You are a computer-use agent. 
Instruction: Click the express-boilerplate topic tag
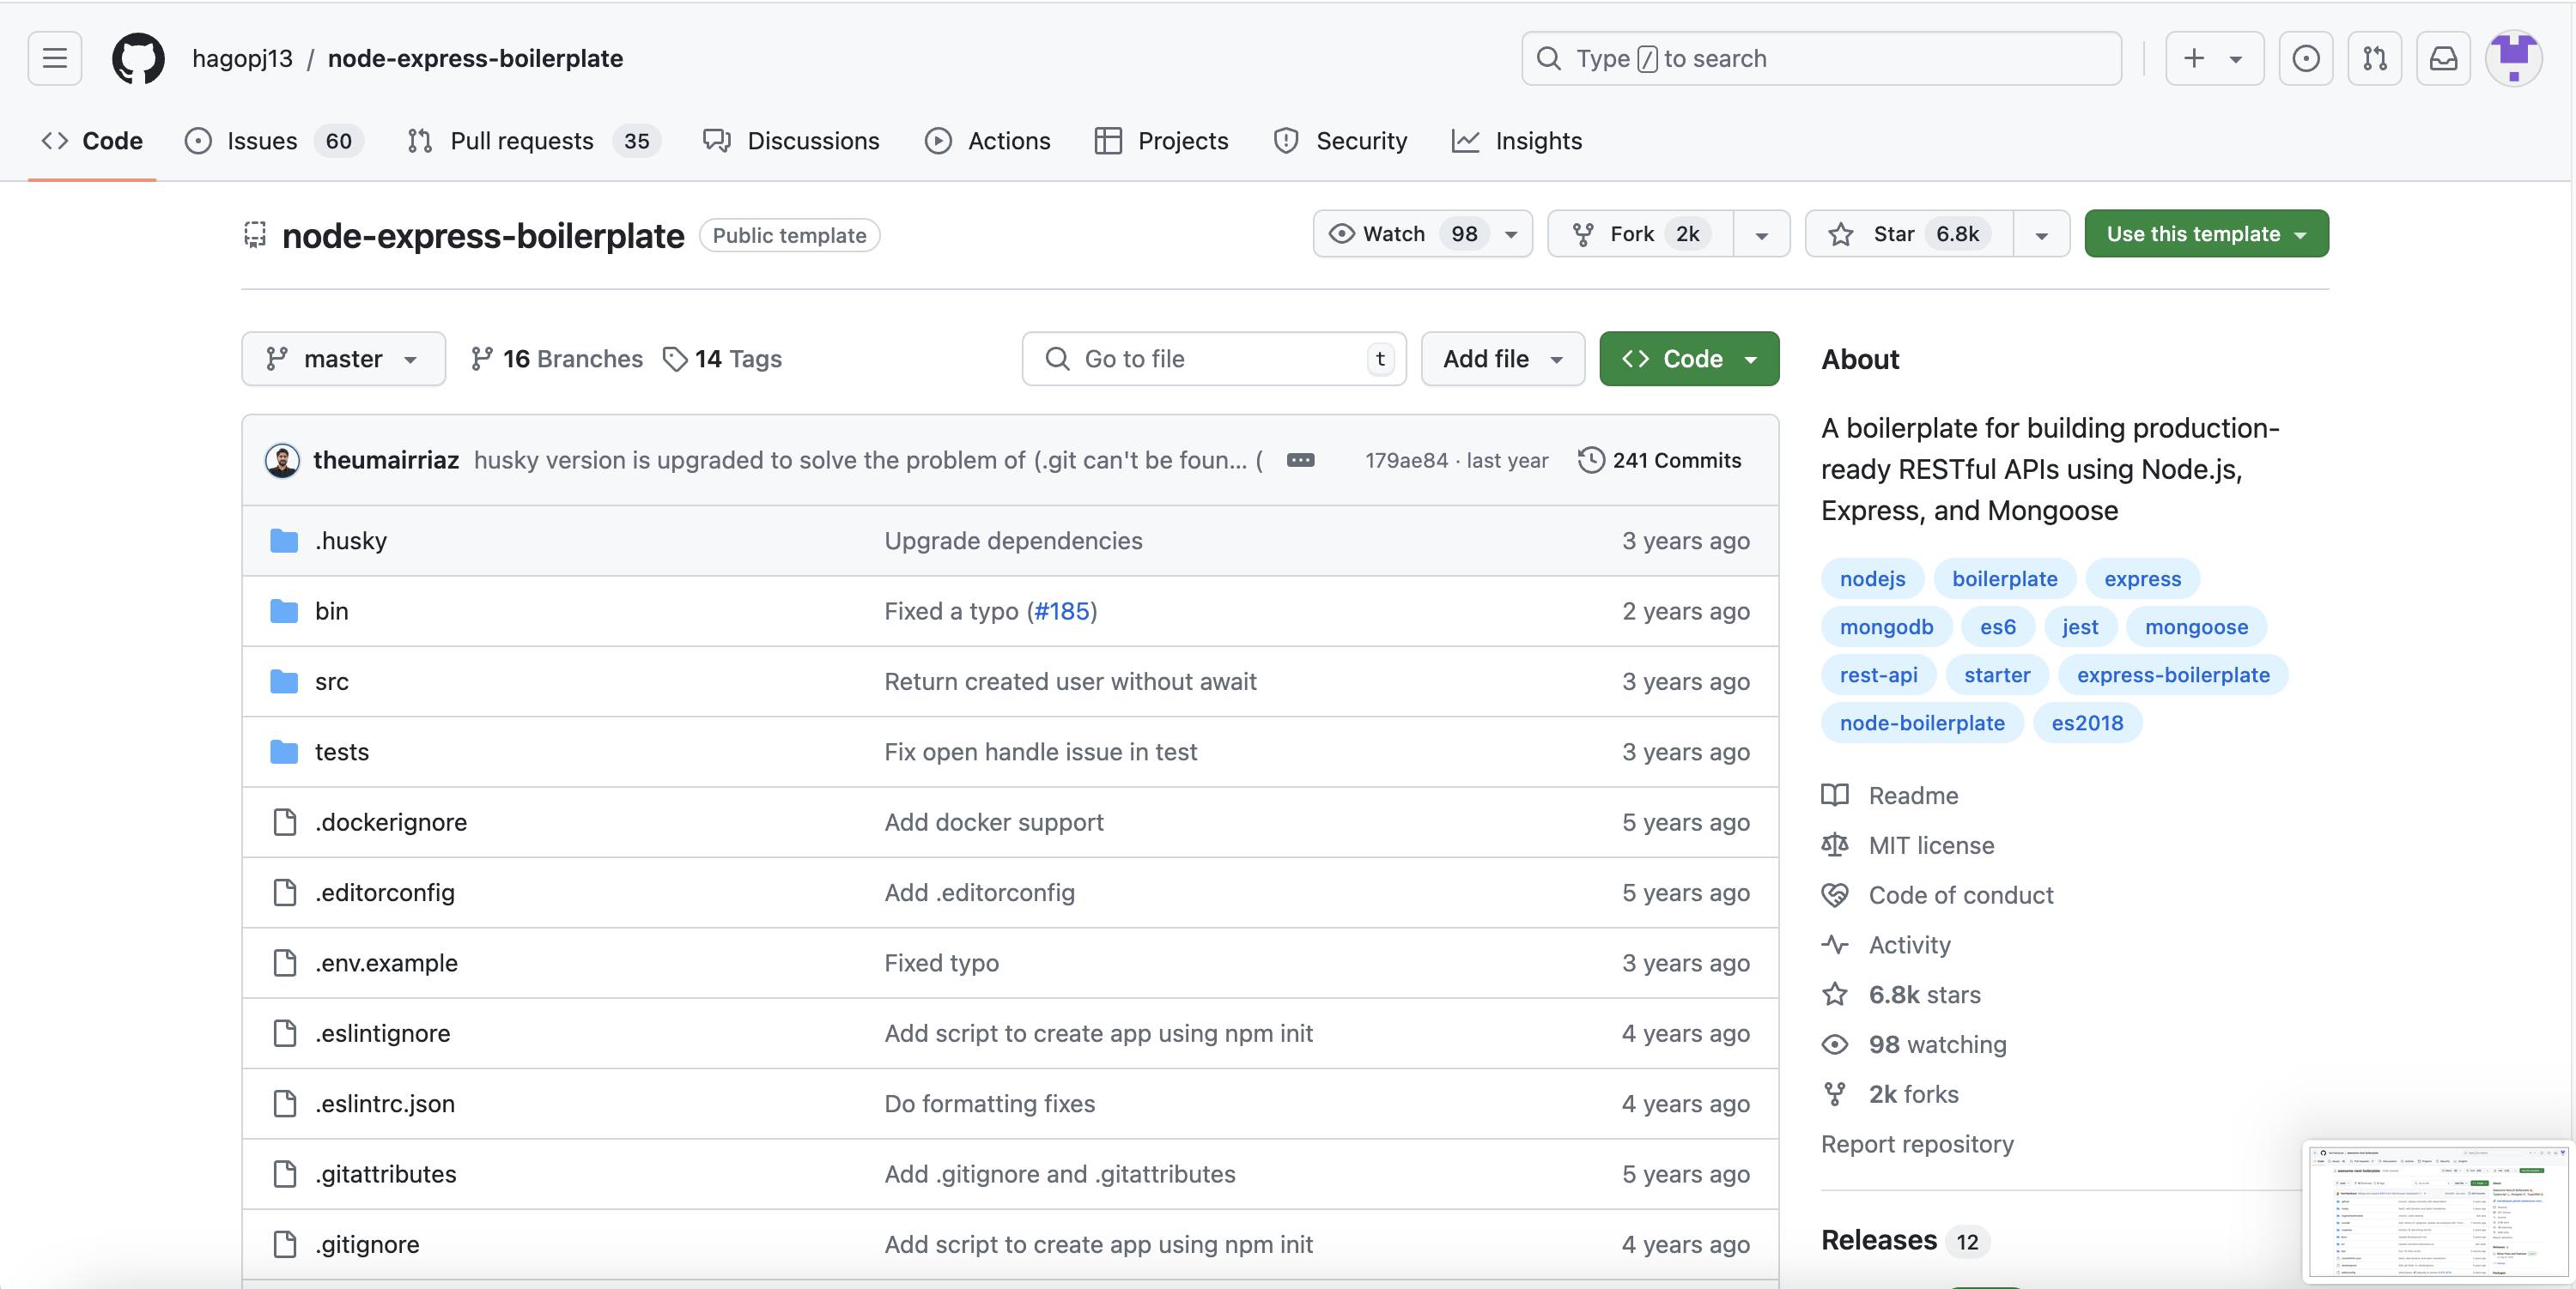[x=2173, y=675]
